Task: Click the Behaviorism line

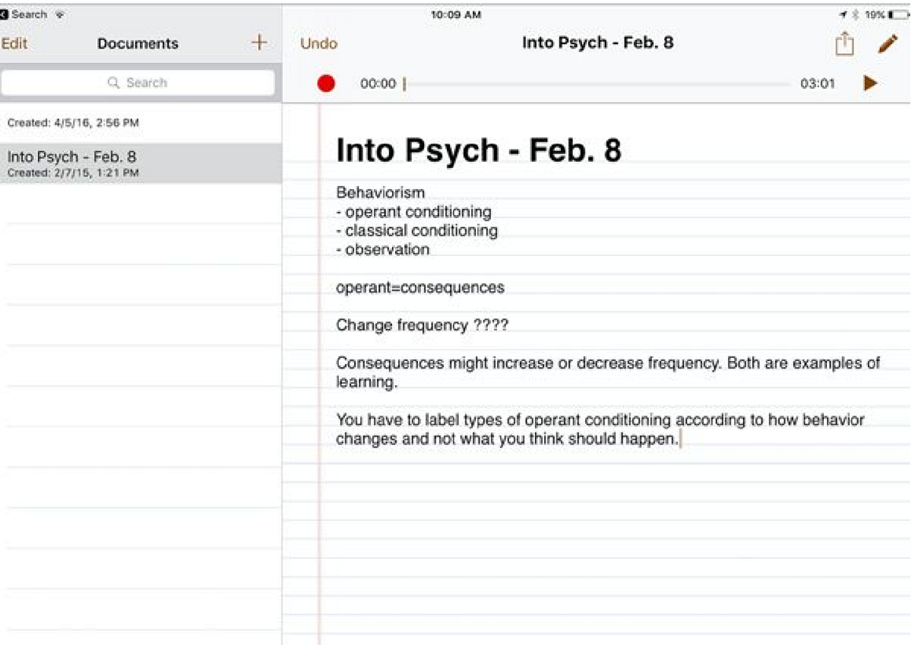Action: (x=381, y=192)
